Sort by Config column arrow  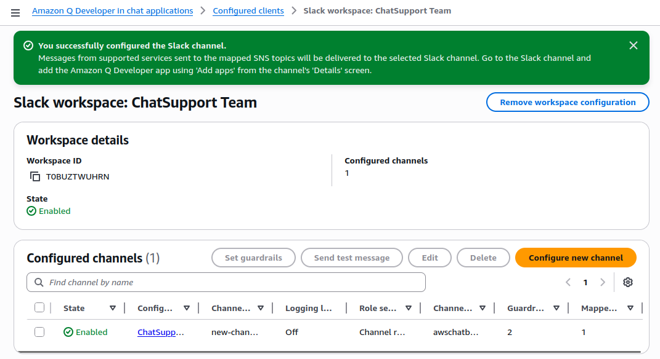point(187,308)
